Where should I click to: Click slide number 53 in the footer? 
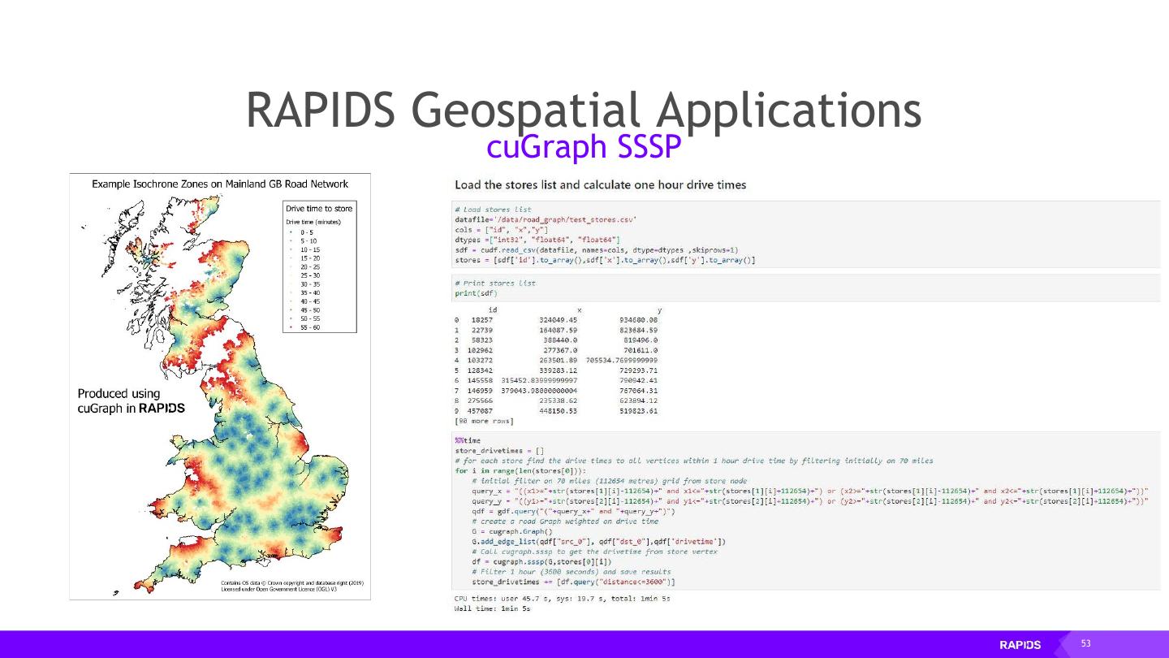[1085, 644]
